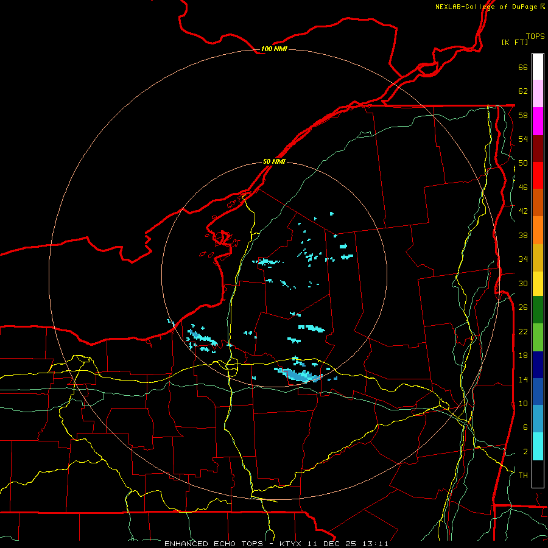548x548 pixels.
Task: Click the "11 DEC 25 13:11" timestamp
Action: click(x=348, y=544)
